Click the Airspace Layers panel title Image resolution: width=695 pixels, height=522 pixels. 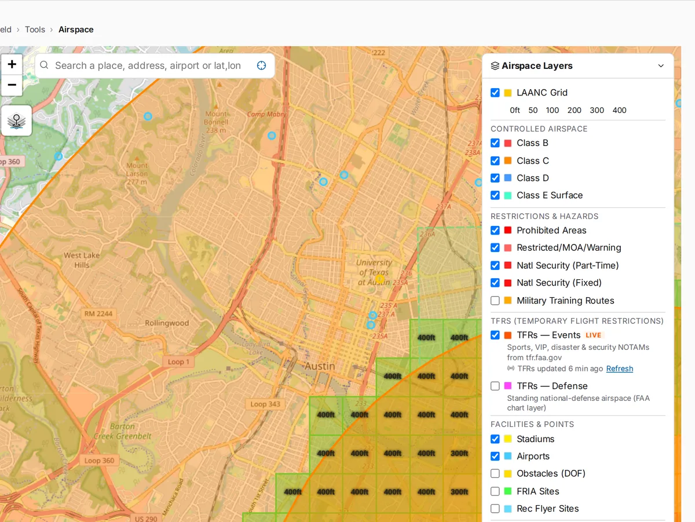(x=537, y=66)
